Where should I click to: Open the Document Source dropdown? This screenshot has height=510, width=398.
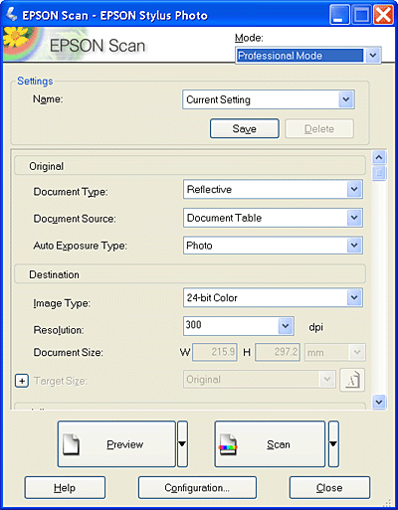(x=273, y=218)
